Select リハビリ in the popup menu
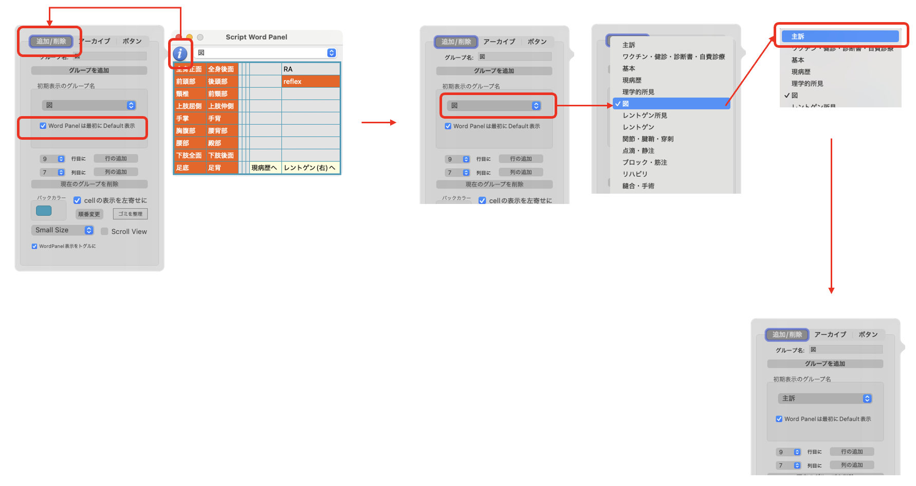 click(635, 174)
